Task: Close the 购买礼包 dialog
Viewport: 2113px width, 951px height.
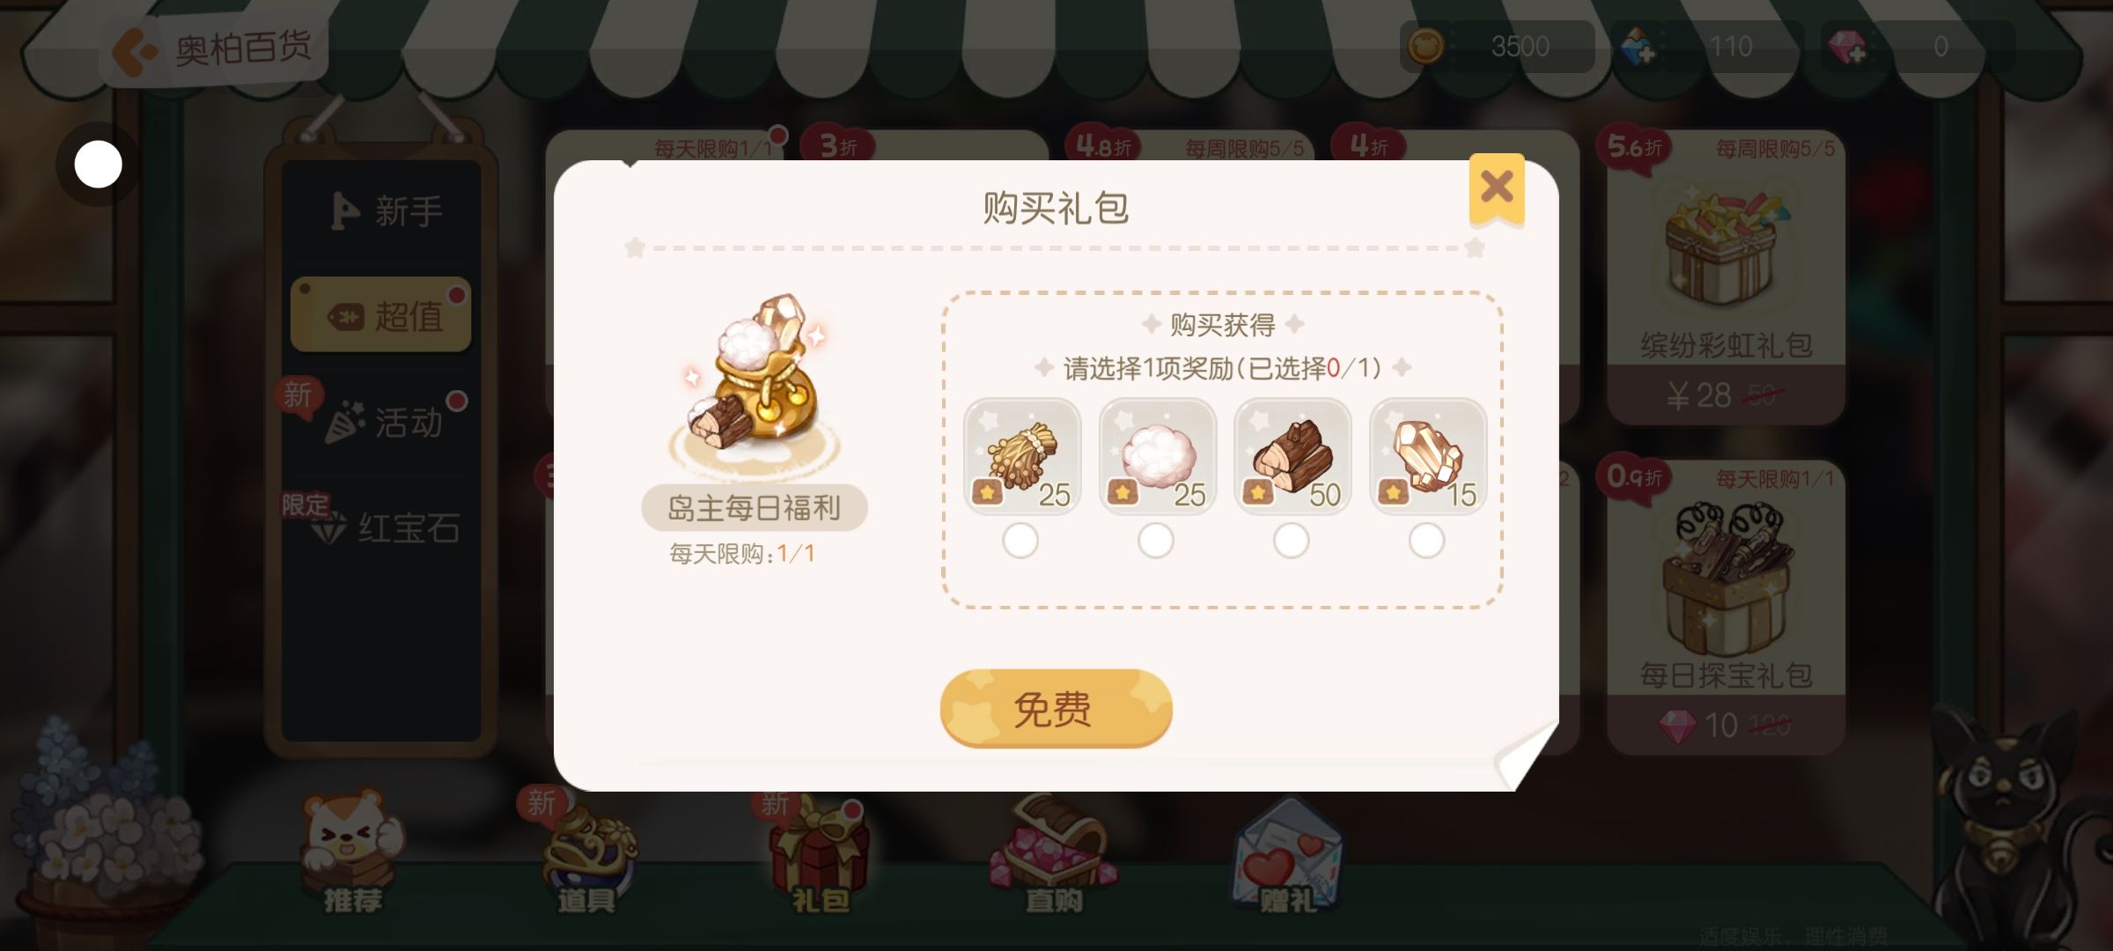Action: click(1497, 188)
